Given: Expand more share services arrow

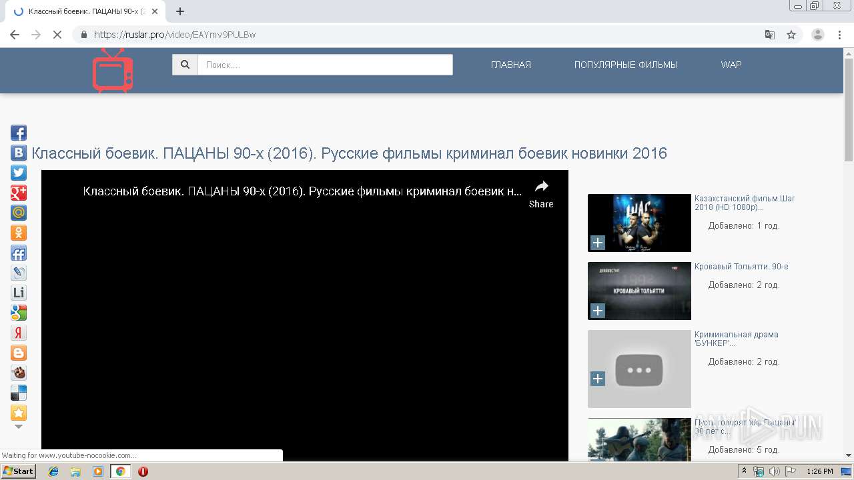Looking at the screenshot, I should point(19,427).
